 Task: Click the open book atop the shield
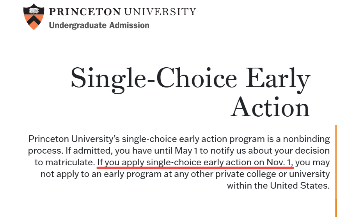click(x=34, y=11)
